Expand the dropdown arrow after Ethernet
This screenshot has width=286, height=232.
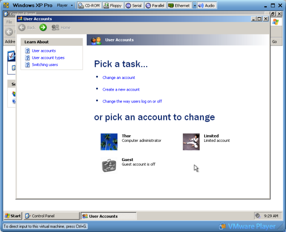coord(195,6)
